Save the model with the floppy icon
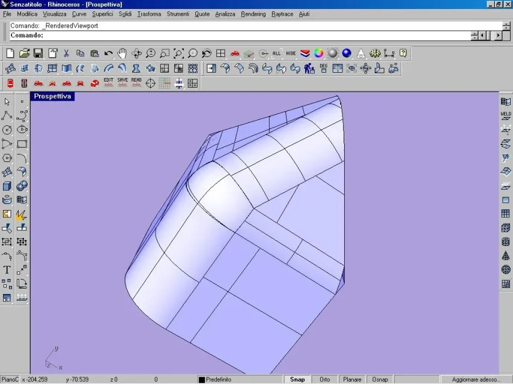513x384 pixels. [x=38, y=53]
